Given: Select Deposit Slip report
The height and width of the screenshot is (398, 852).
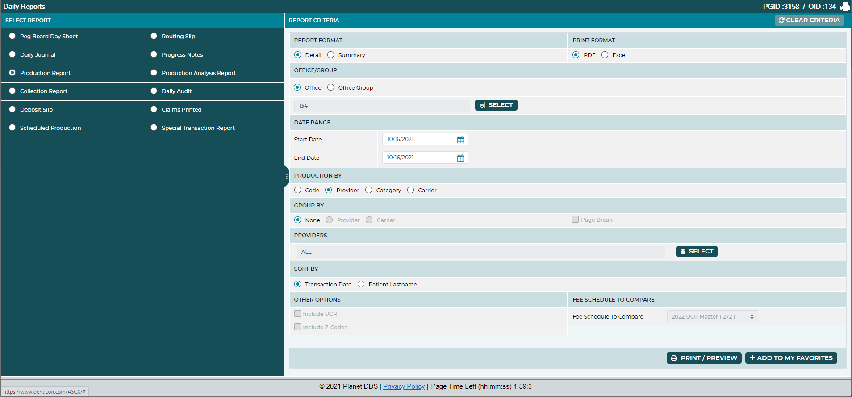Looking at the screenshot, I should pyautogui.click(x=13, y=109).
